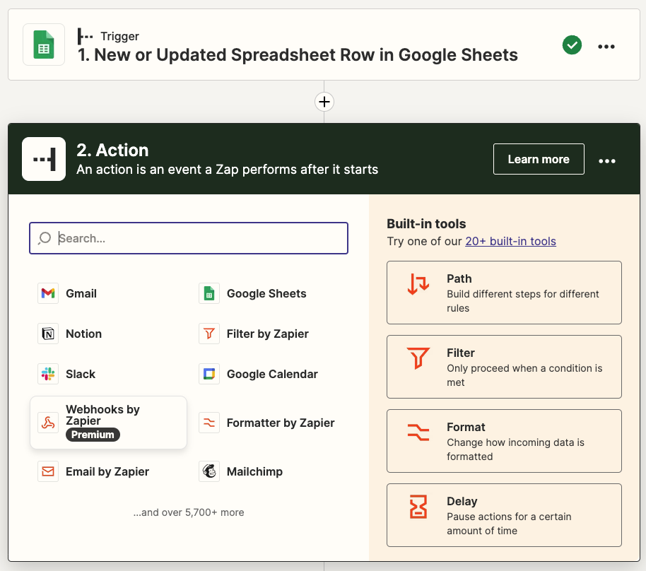This screenshot has height=571, width=646.
Task: Select the Path built-in tool
Action: point(504,293)
